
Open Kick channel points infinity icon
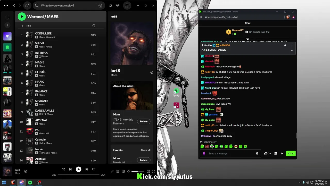(x=267, y=153)
